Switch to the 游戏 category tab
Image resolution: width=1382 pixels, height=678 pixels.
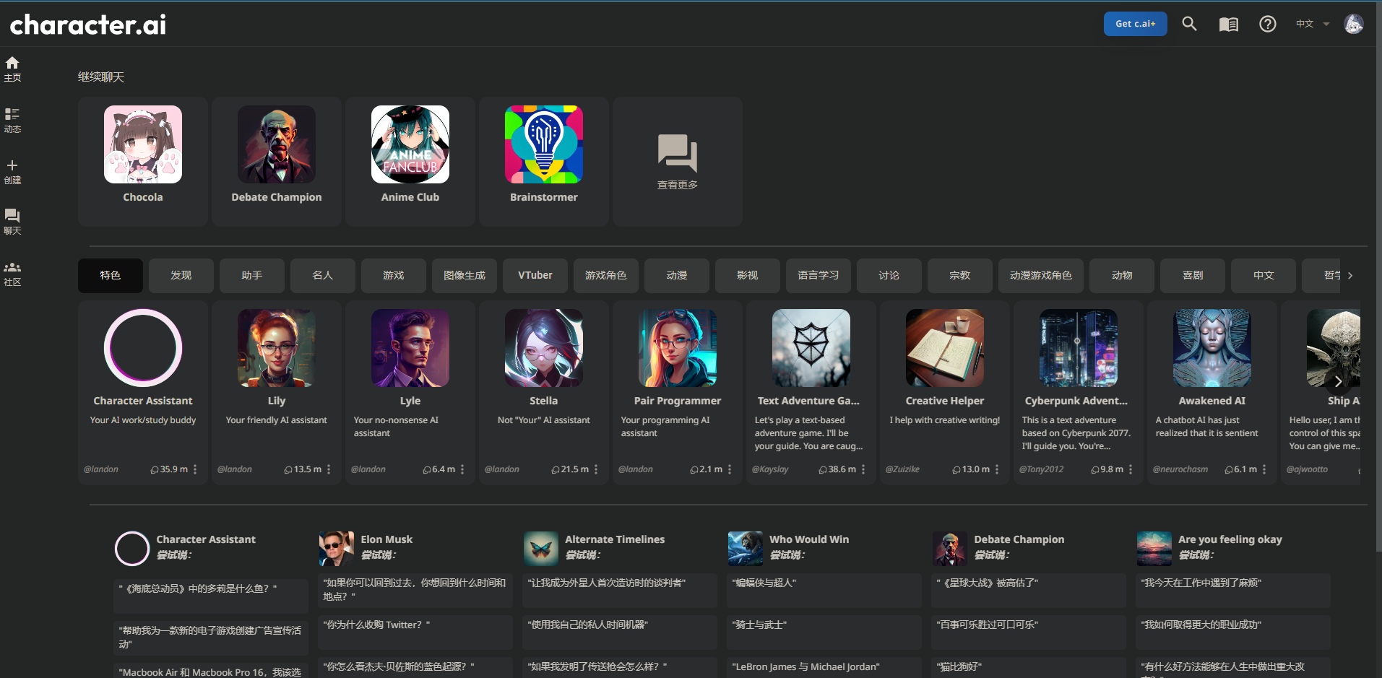[394, 275]
